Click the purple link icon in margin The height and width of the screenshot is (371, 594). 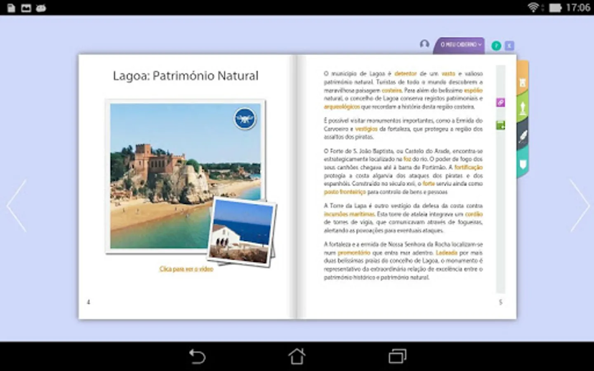(x=500, y=103)
